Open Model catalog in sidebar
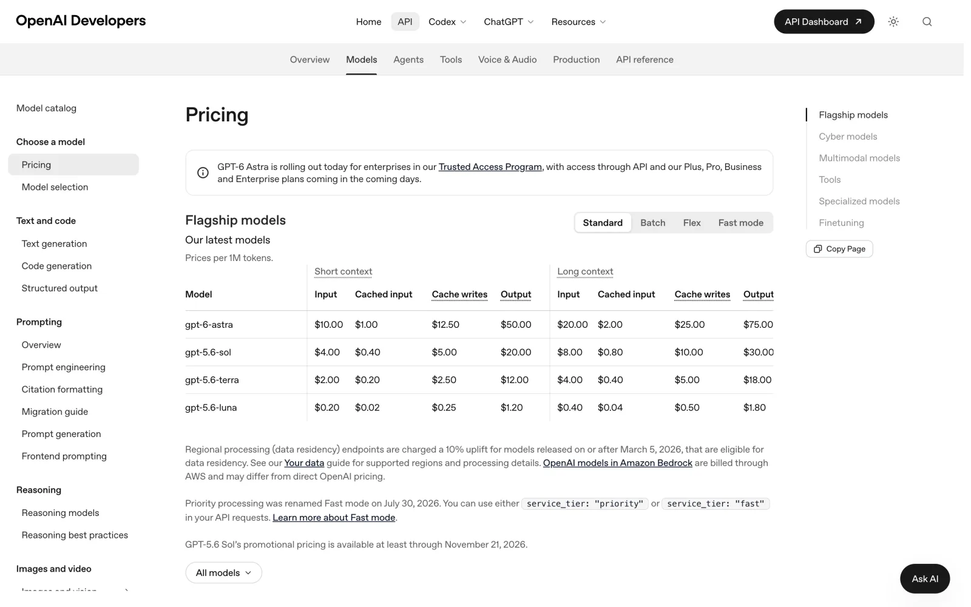 point(46,108)
